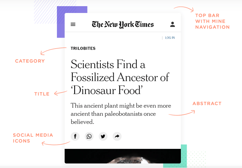Share article via WhatsApp icon

(x=89, y=136)
